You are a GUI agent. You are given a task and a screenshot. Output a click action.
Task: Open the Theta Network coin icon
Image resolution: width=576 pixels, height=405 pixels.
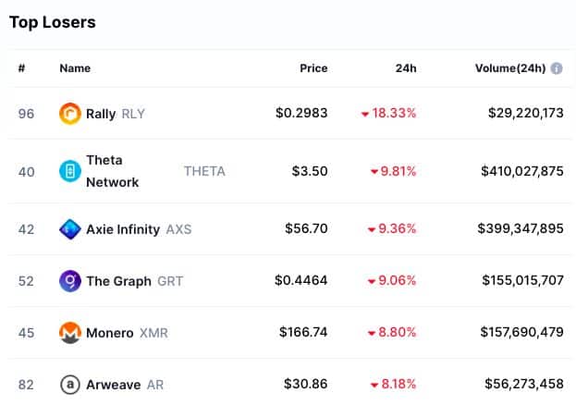69,171
